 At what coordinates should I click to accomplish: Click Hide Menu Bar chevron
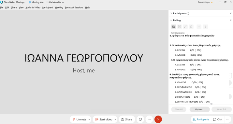click(x=63, y=2)
